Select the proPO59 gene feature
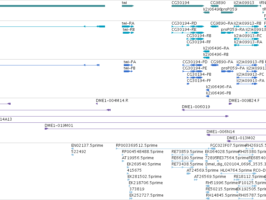This screenshot has width=266, height=200. tap(227, 12)
